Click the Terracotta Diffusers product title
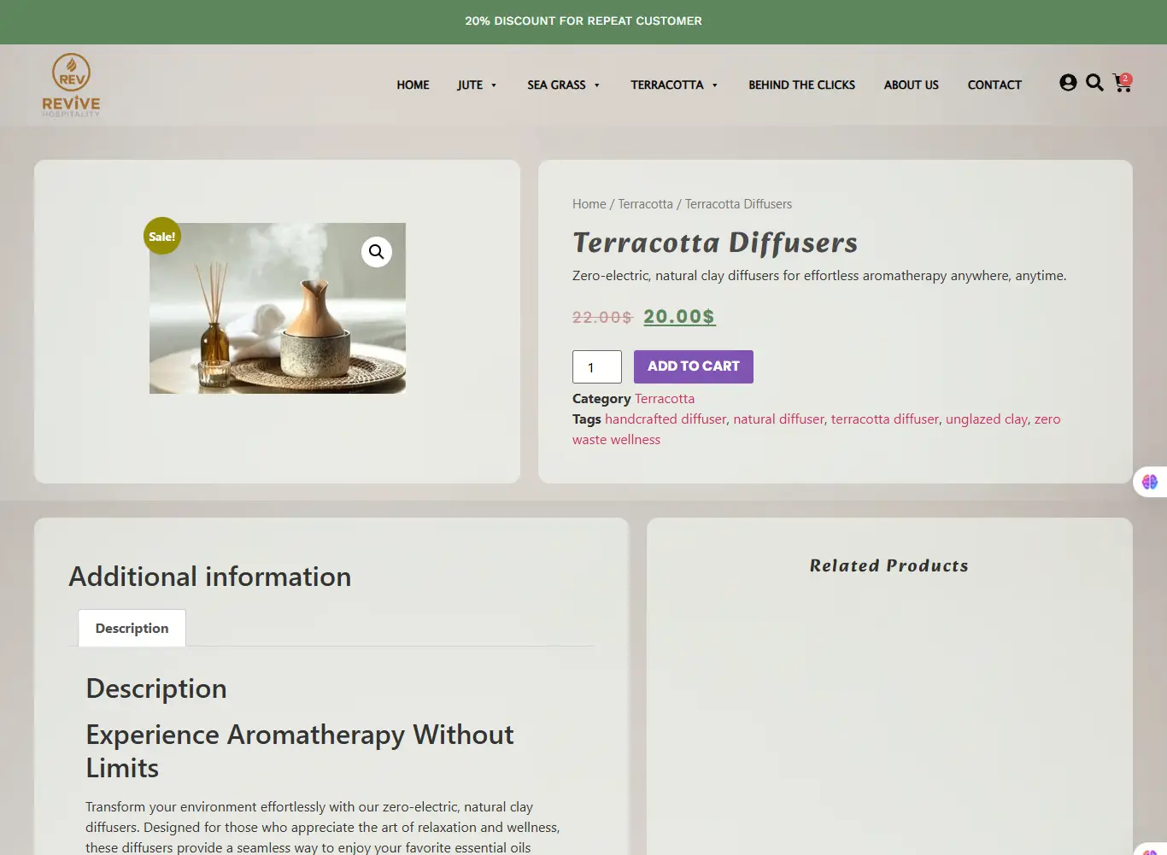Viewport: 1167px width, 855px height. tap(715, 243)
